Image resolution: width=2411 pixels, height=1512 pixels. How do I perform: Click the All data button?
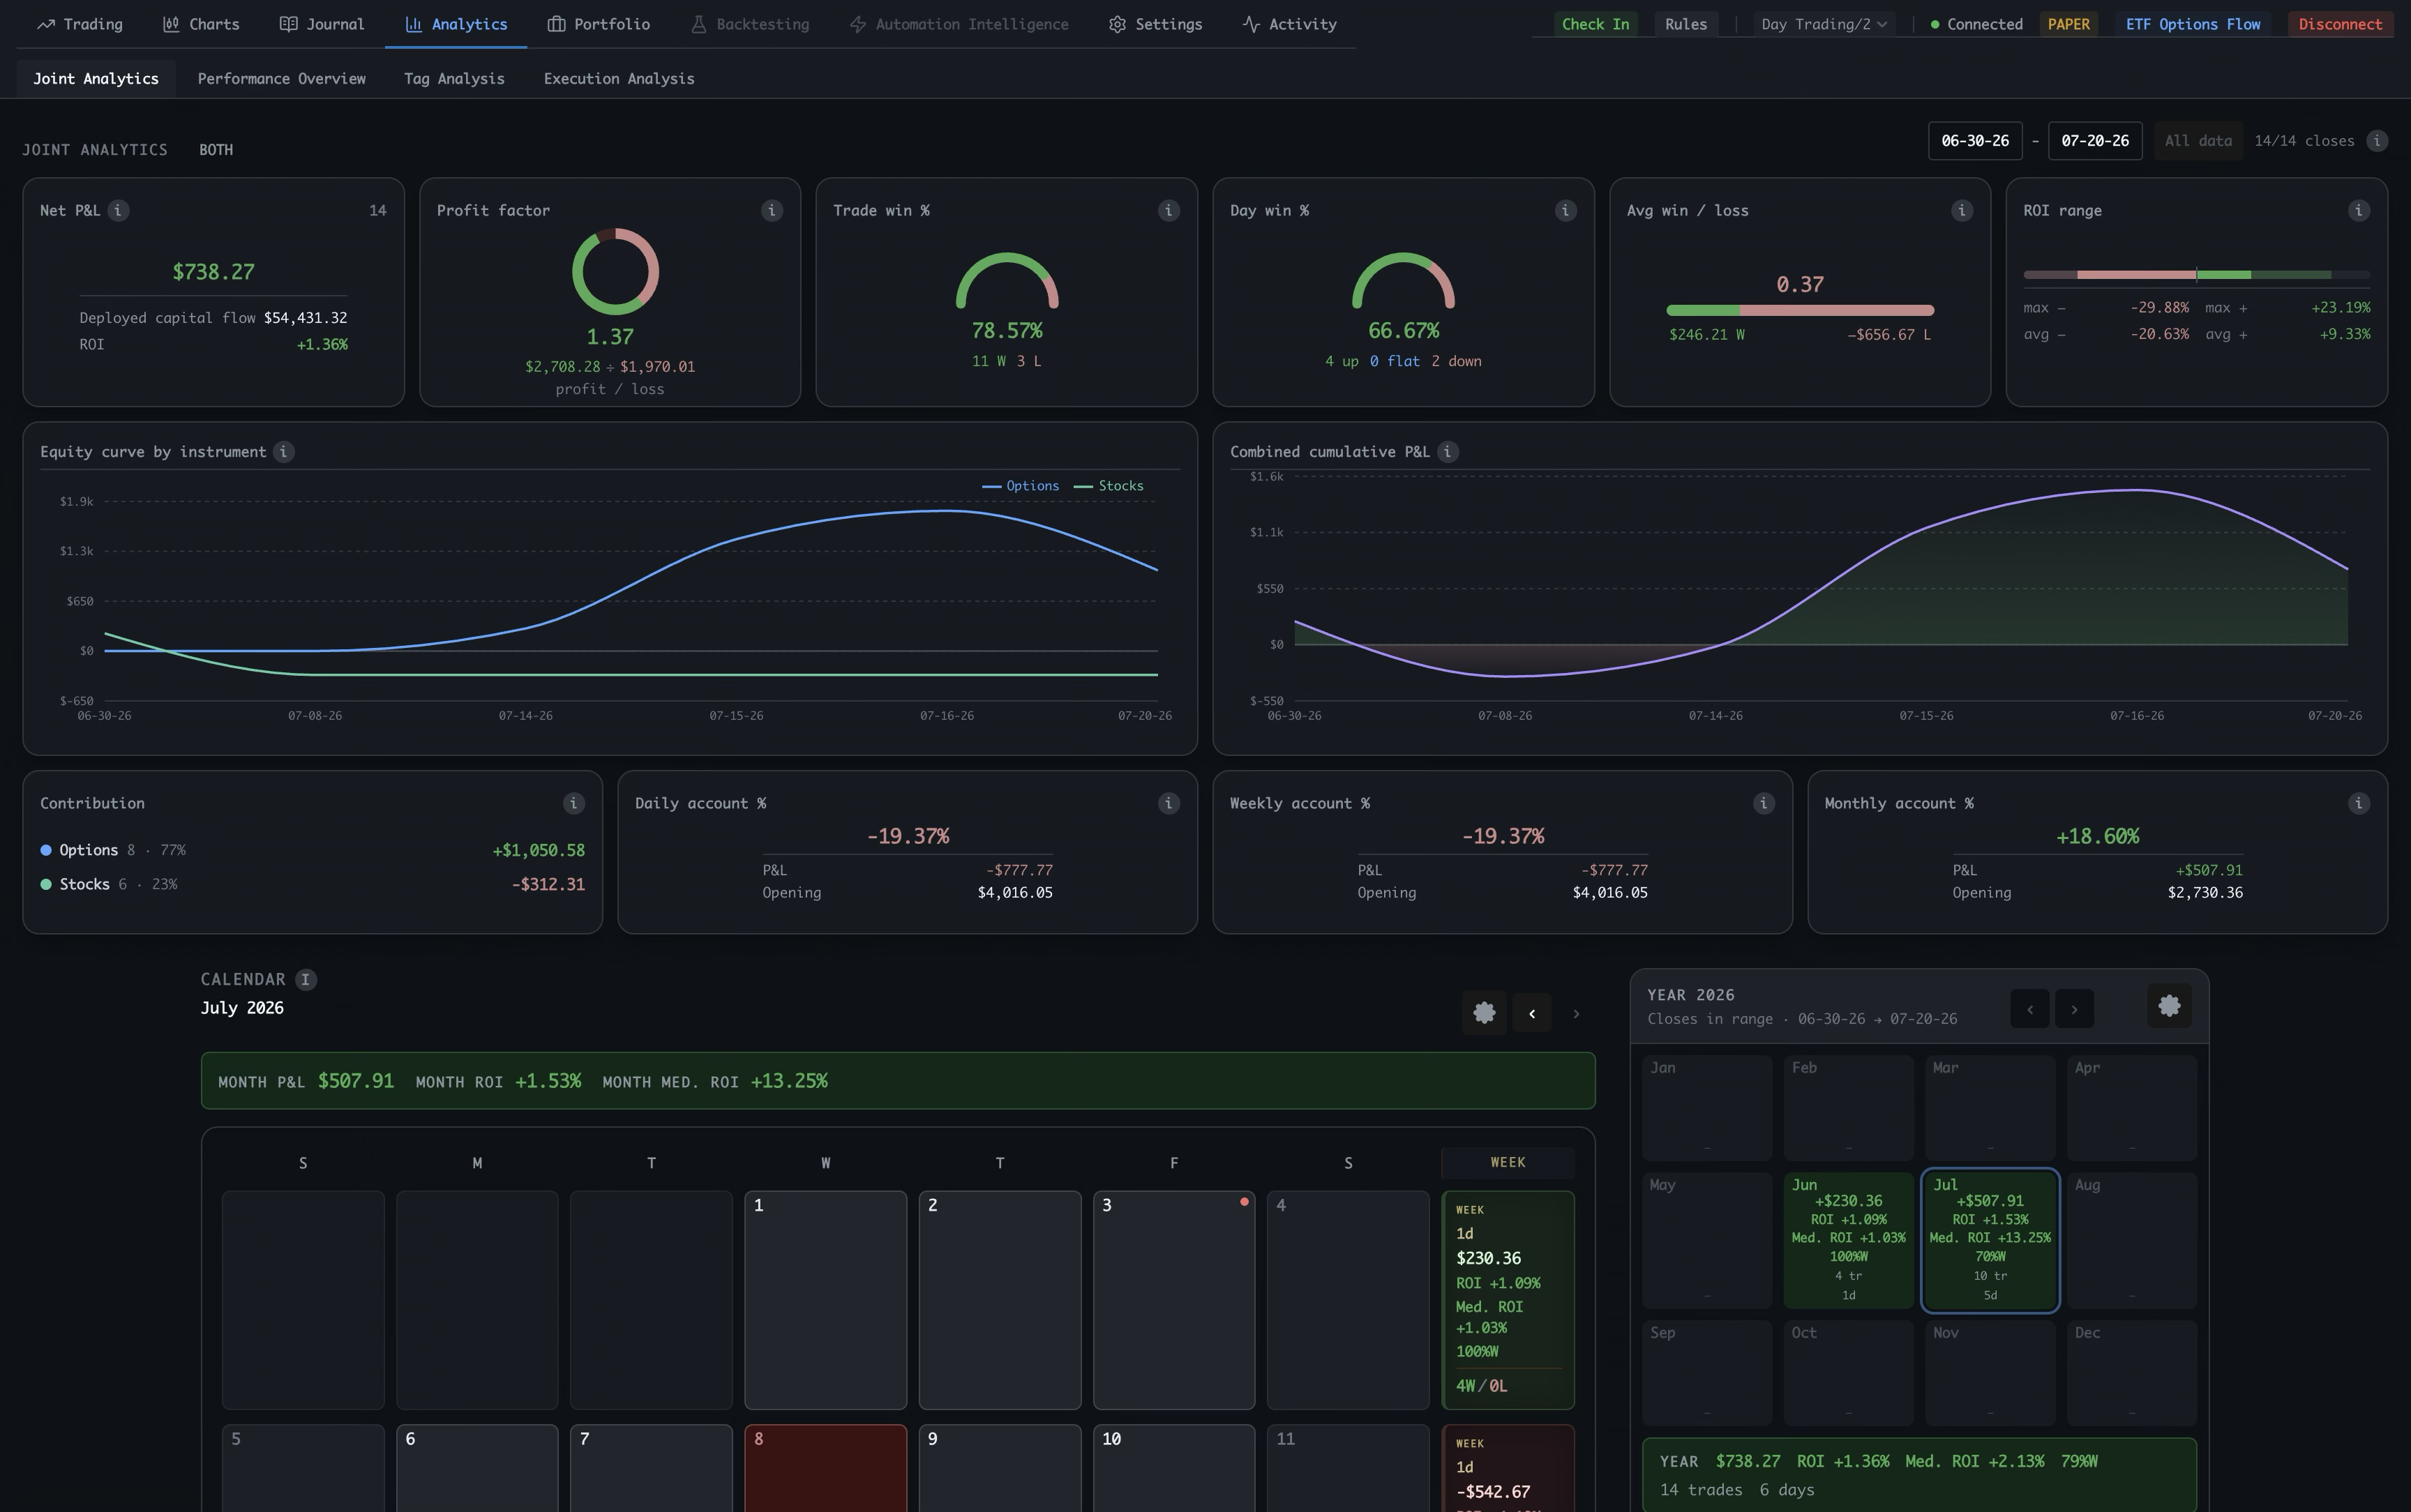2198,141
